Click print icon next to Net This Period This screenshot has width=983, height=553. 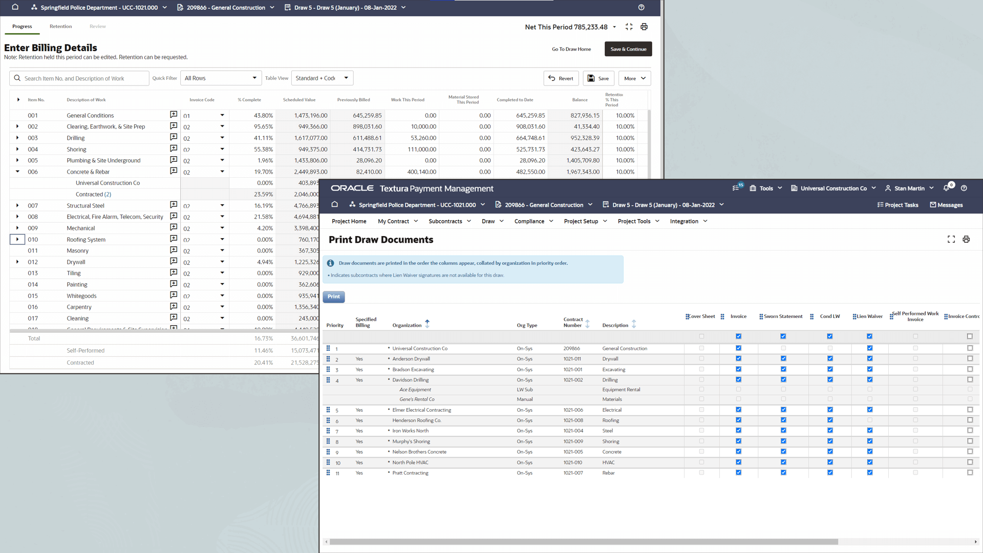(x=644, y=27)
